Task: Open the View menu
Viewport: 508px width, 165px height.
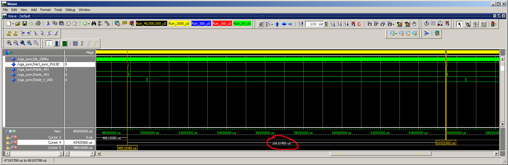Action: pyautogui.click(x=24, y=10)
